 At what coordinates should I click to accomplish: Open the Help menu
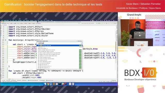[52, 20]
